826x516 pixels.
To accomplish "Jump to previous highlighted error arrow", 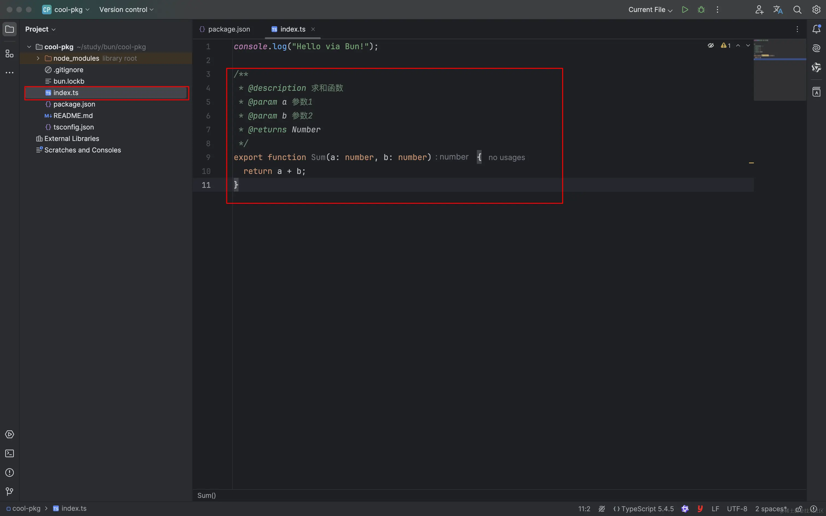I will [x=738, y=45].
